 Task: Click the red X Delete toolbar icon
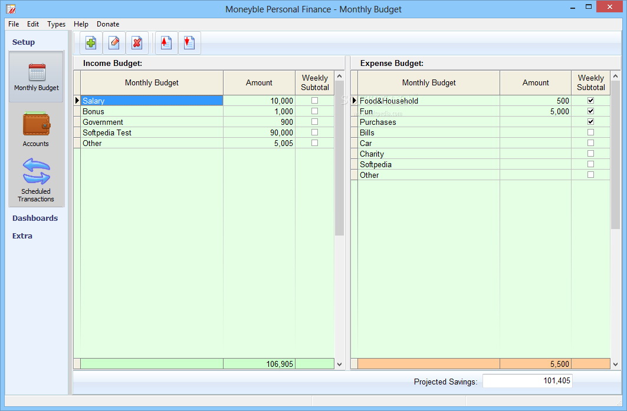[137, 43]
